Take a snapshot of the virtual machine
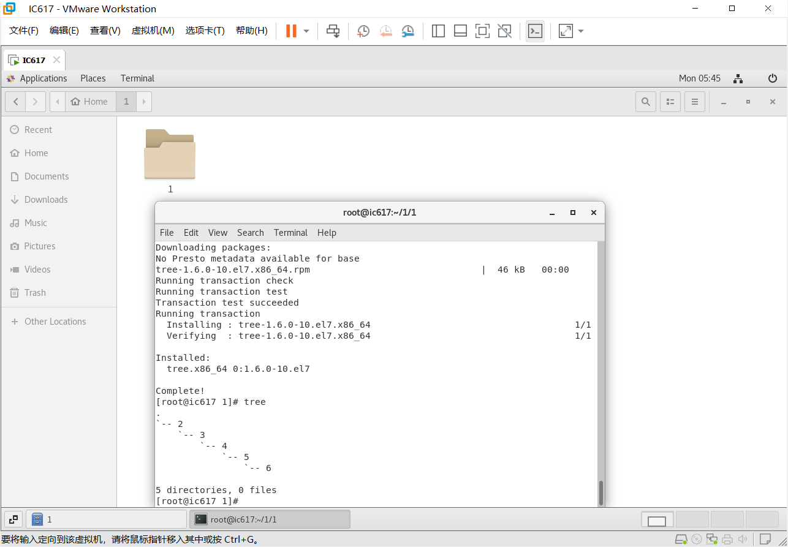The width and height of the screenshot is (788, 547). click(363, 31)
